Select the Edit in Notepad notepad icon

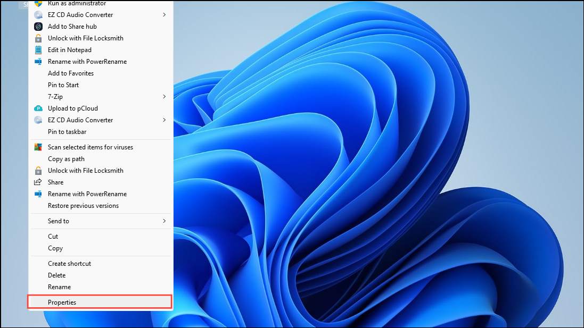pyautogui.click(x=38, y=49)
